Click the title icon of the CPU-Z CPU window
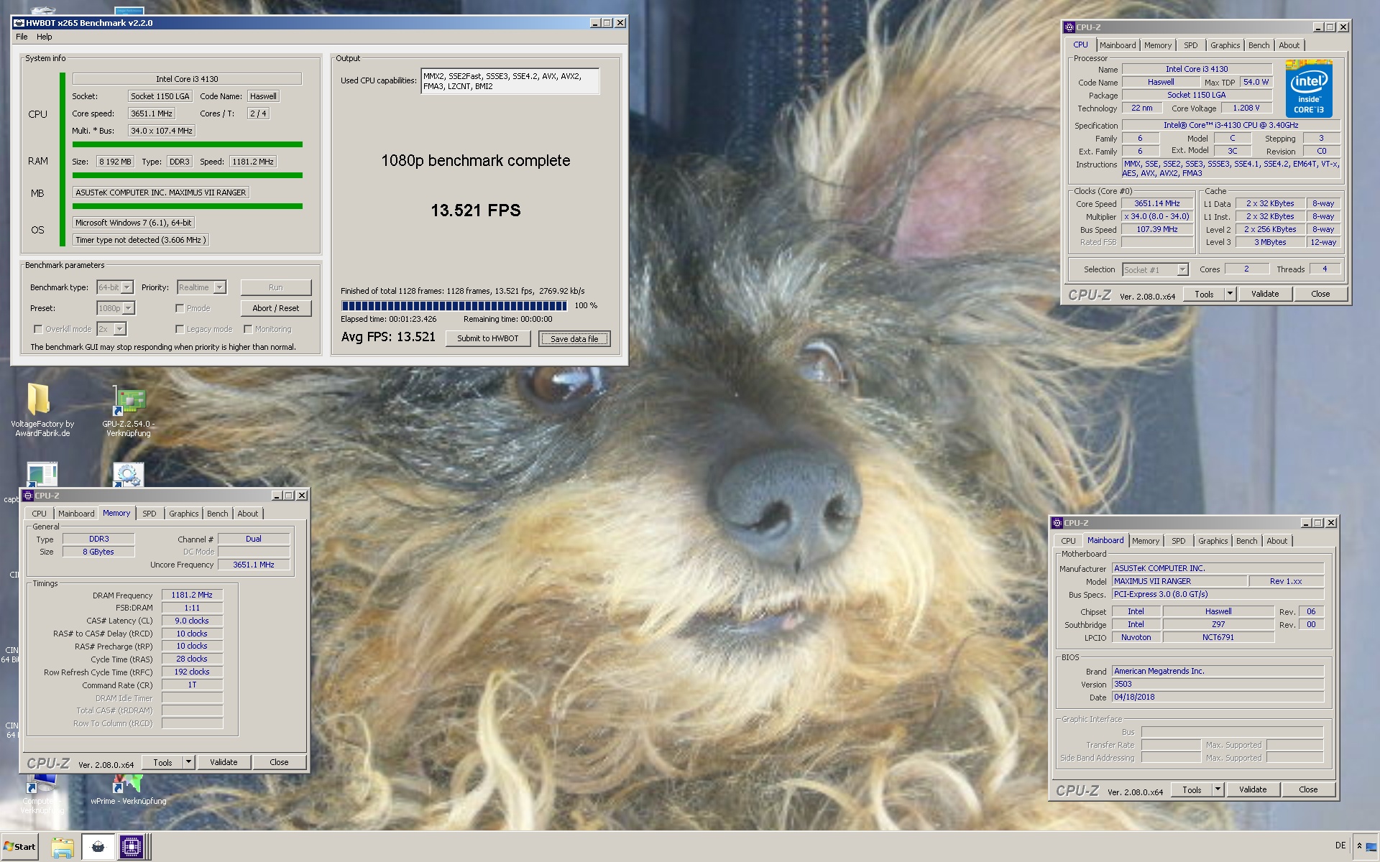 (x=1069, y=27)
